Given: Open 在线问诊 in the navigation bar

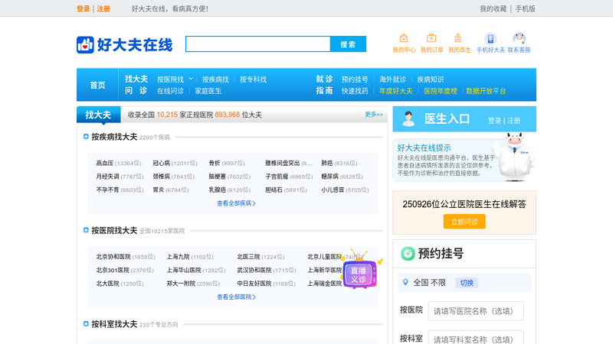Looking at the screenshot, I should (x=170, y=91).
